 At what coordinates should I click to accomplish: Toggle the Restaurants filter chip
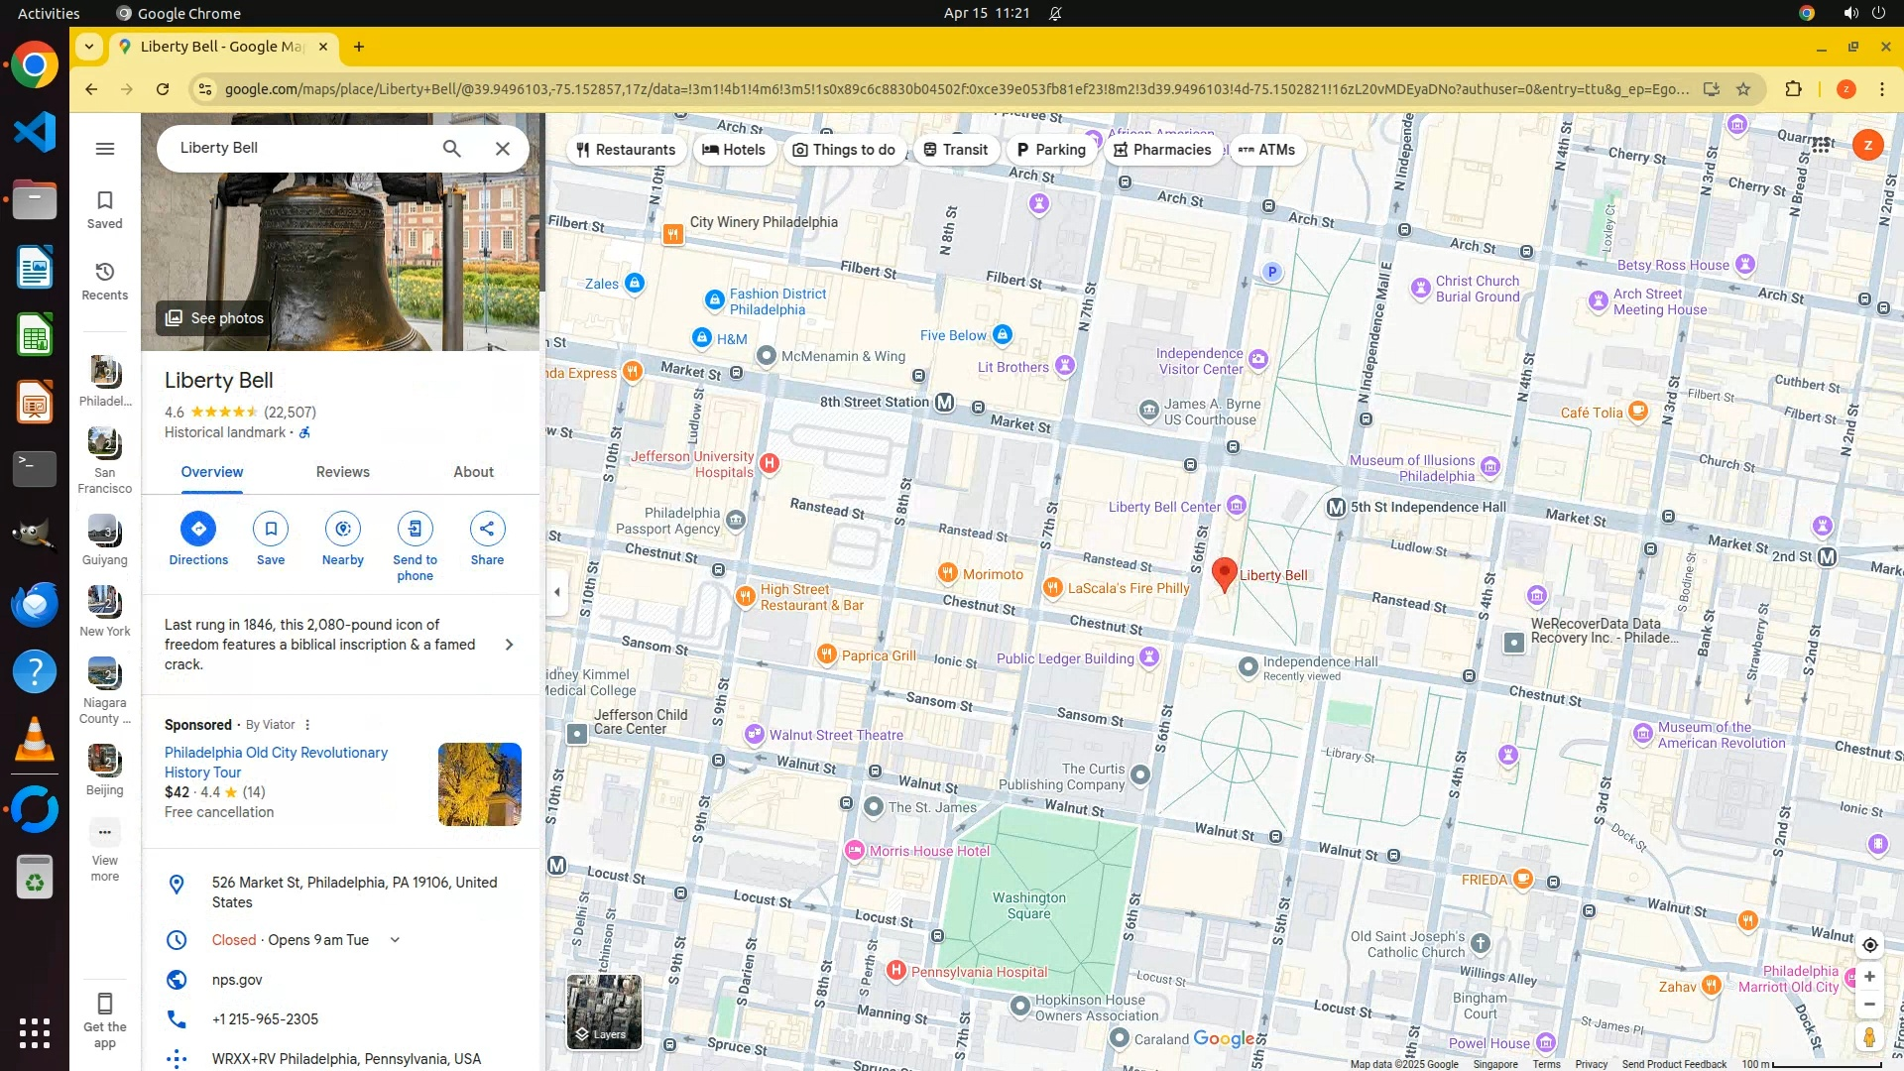tap(626, 150)
